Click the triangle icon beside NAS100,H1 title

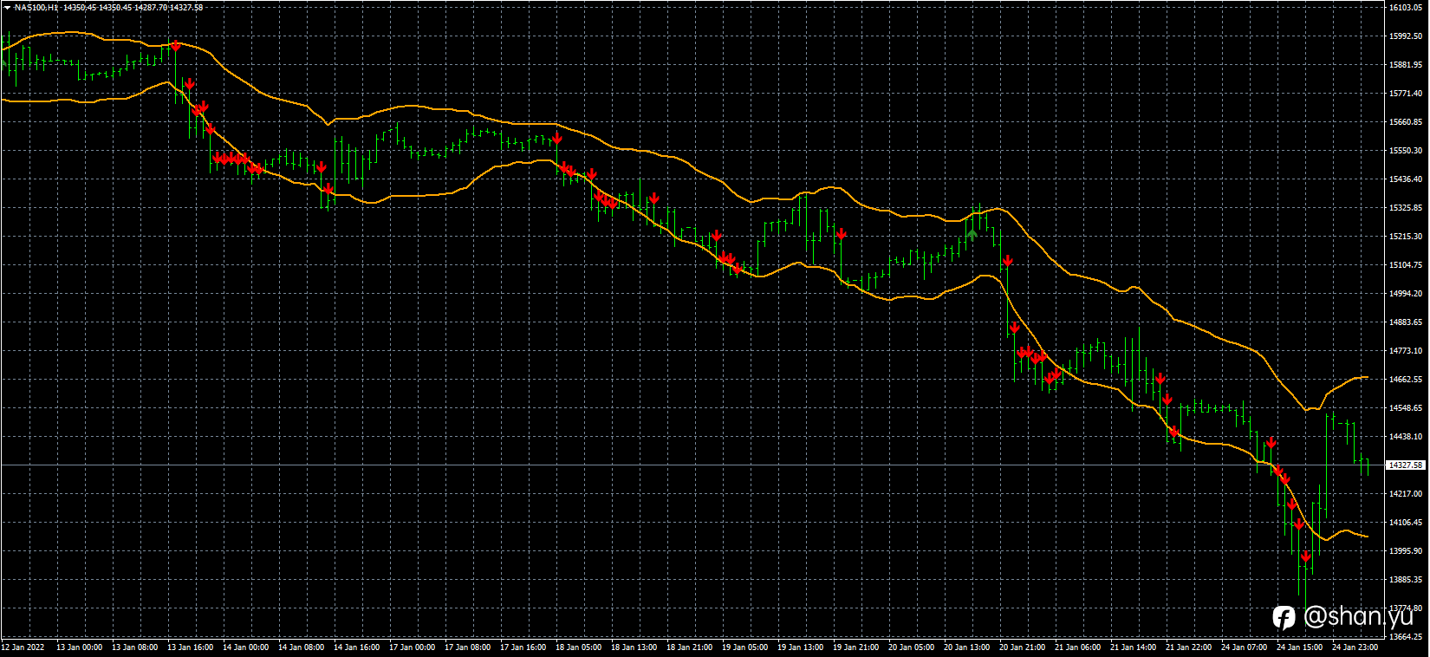(x=7, y=8)
